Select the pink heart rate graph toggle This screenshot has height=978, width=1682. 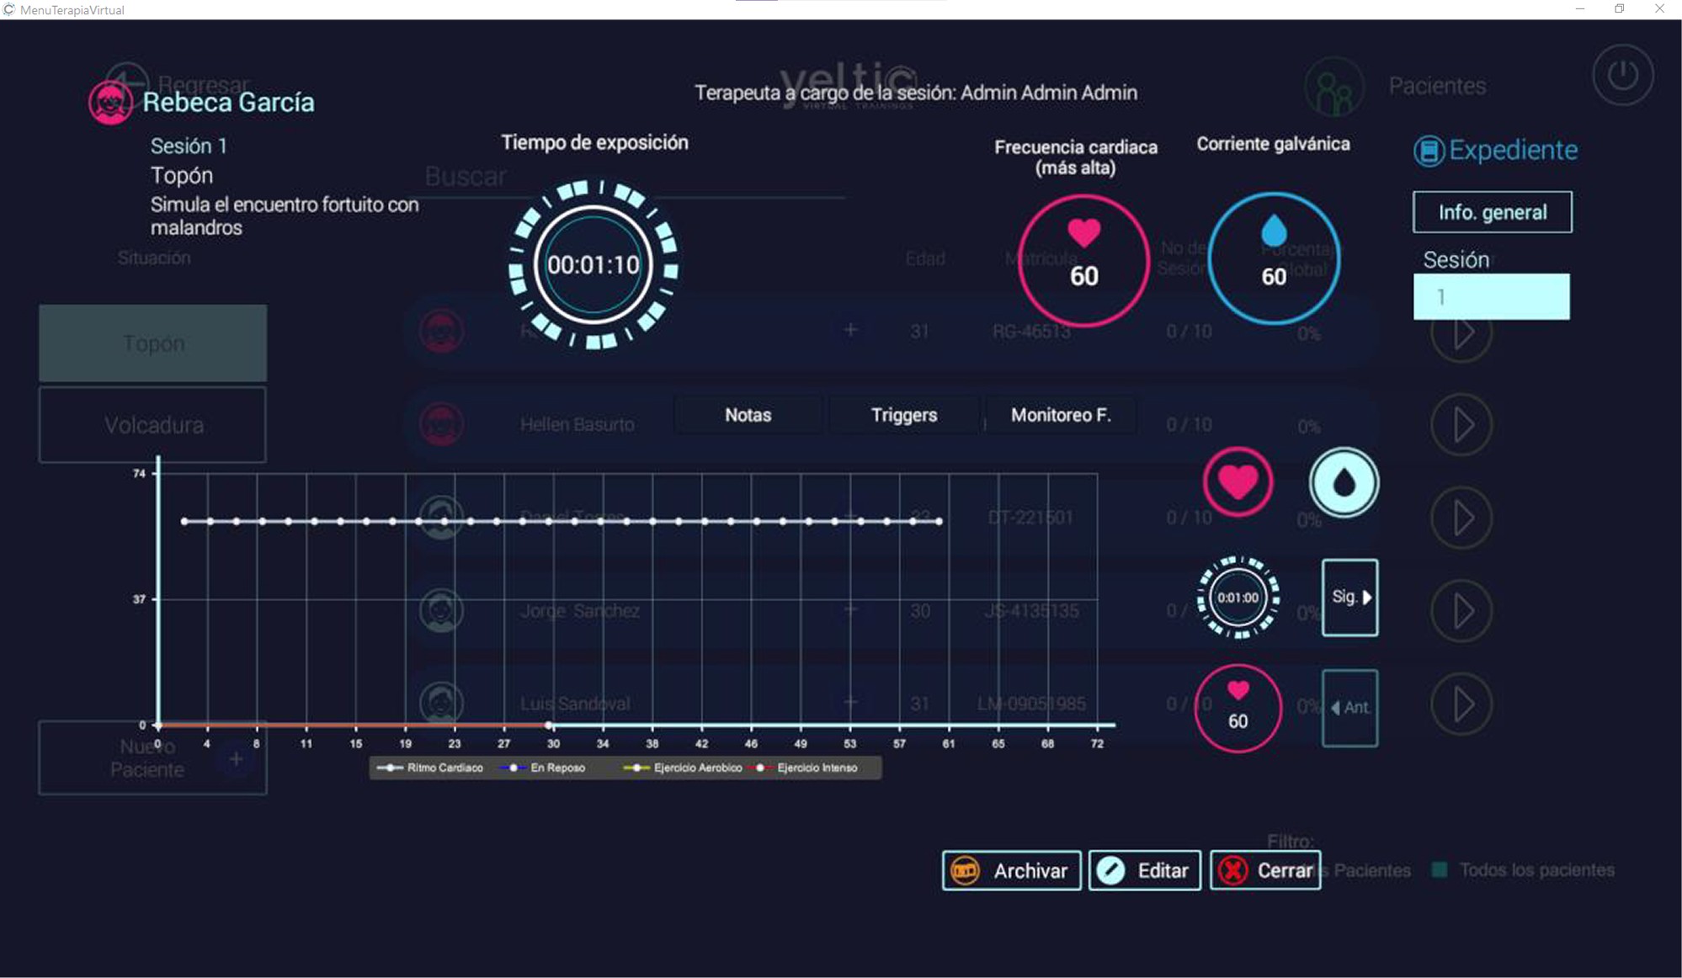1237,482
